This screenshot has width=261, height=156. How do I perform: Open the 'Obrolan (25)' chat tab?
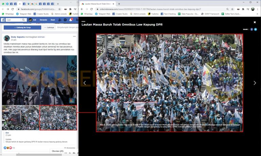click(57, 151)
